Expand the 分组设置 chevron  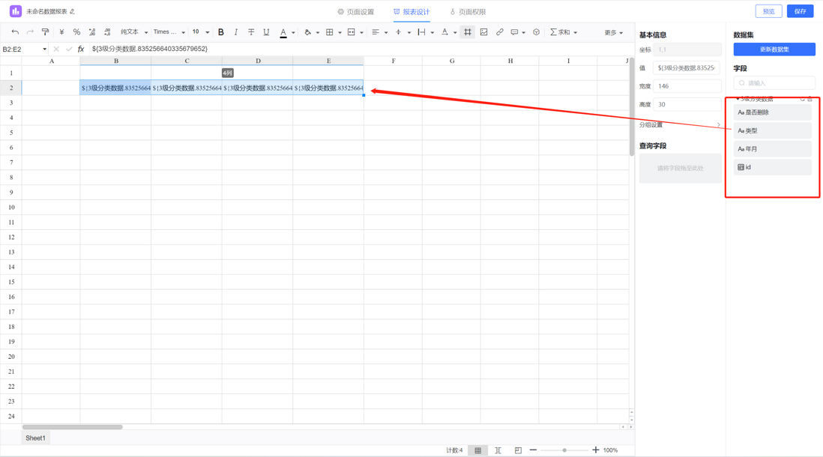click(x=719, y=125)
